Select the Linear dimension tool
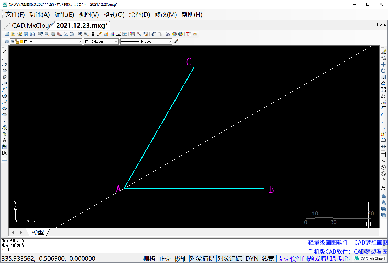This screenshot has width=388, height=263. (383, 155)
